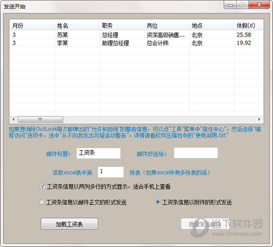The width and height of the screenshot is (273, 247).
Task: Click 北京 in the 苏某 row
Action: point(197,35)
